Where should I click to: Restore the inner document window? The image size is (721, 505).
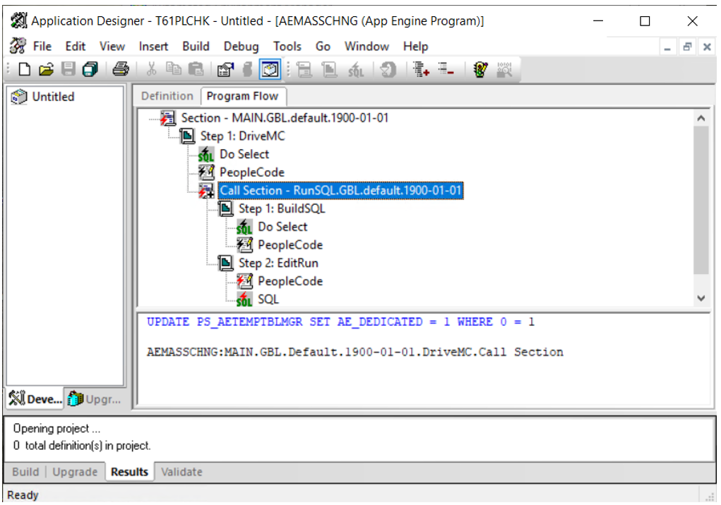[x=687, y=47]
